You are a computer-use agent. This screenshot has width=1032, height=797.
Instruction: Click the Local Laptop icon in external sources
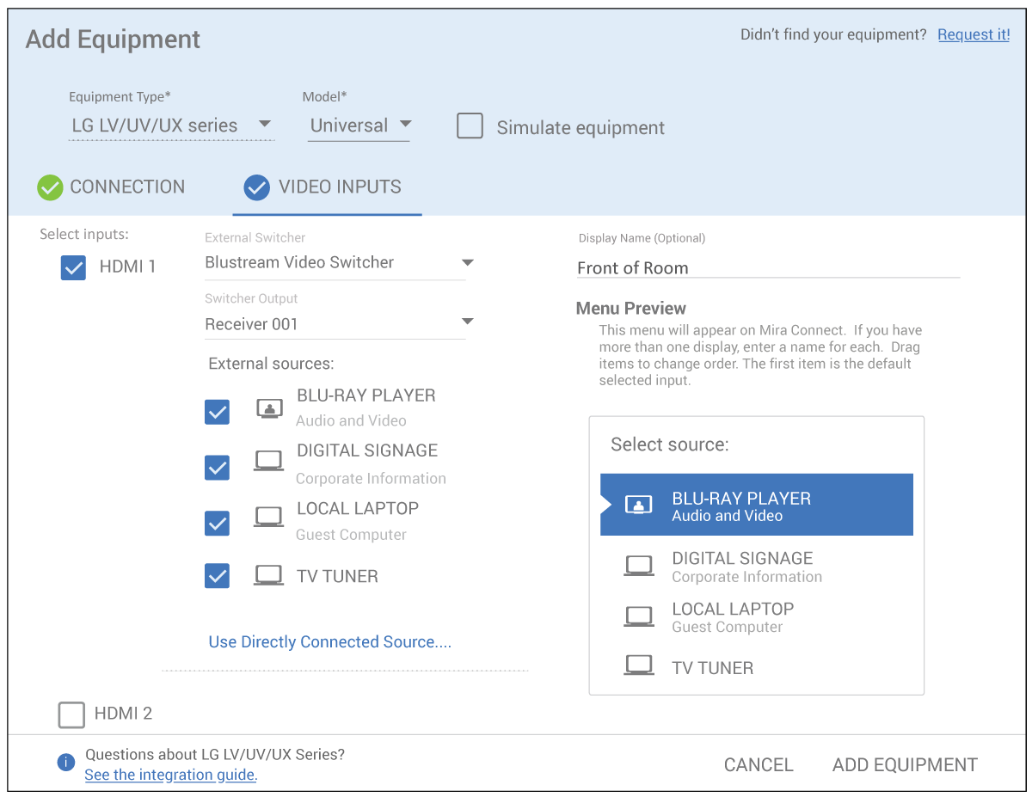(268, 518)
